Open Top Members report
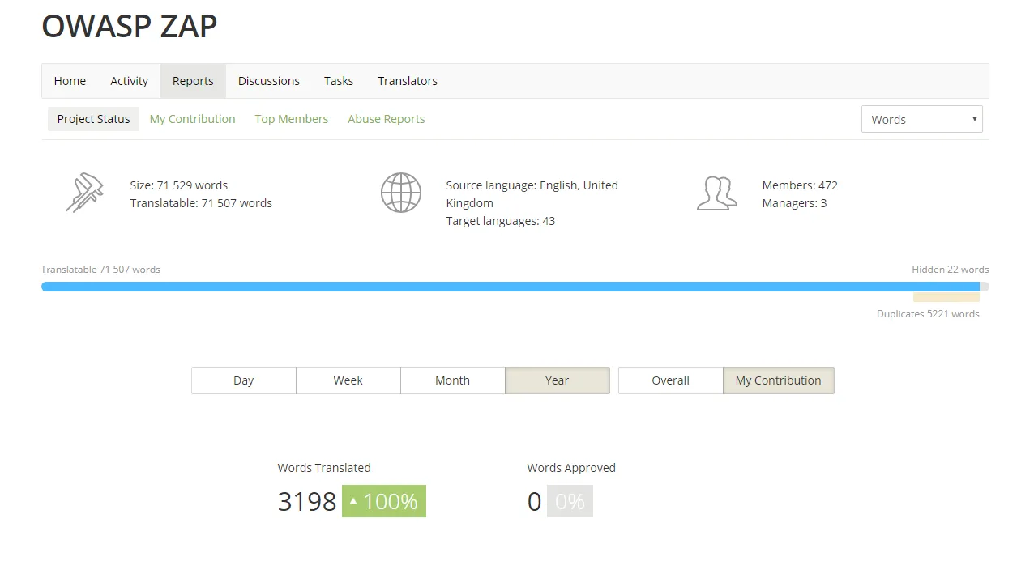This screenshot has width=1034, height=561. click(x=292, y=119)
